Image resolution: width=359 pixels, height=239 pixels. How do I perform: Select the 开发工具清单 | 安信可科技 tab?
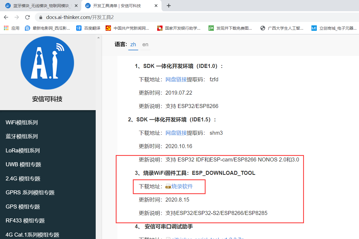pos(121,6)
